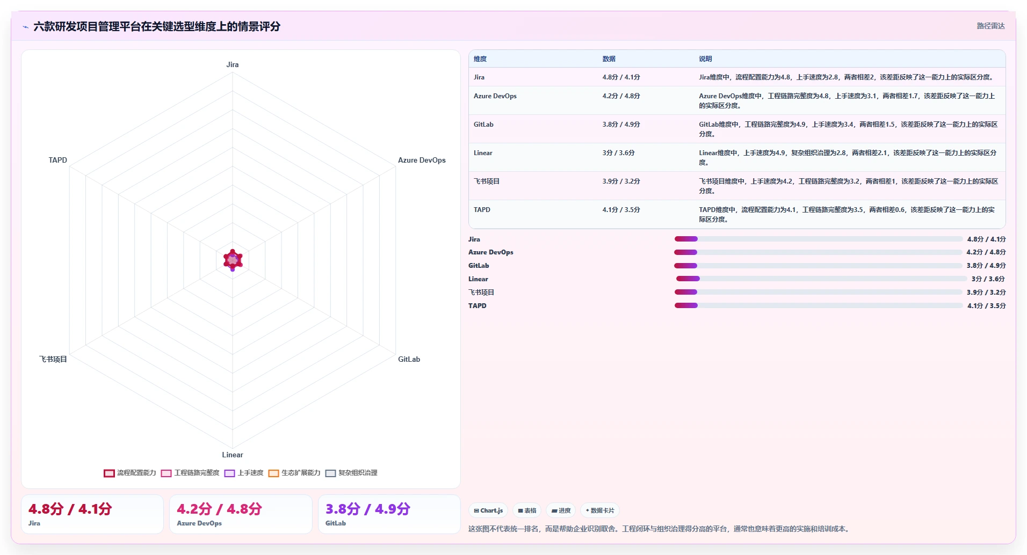
Task: Click table value 3.9分 / 3.2分 in 飞书项目 row
Action: click(x=621, y=181)
